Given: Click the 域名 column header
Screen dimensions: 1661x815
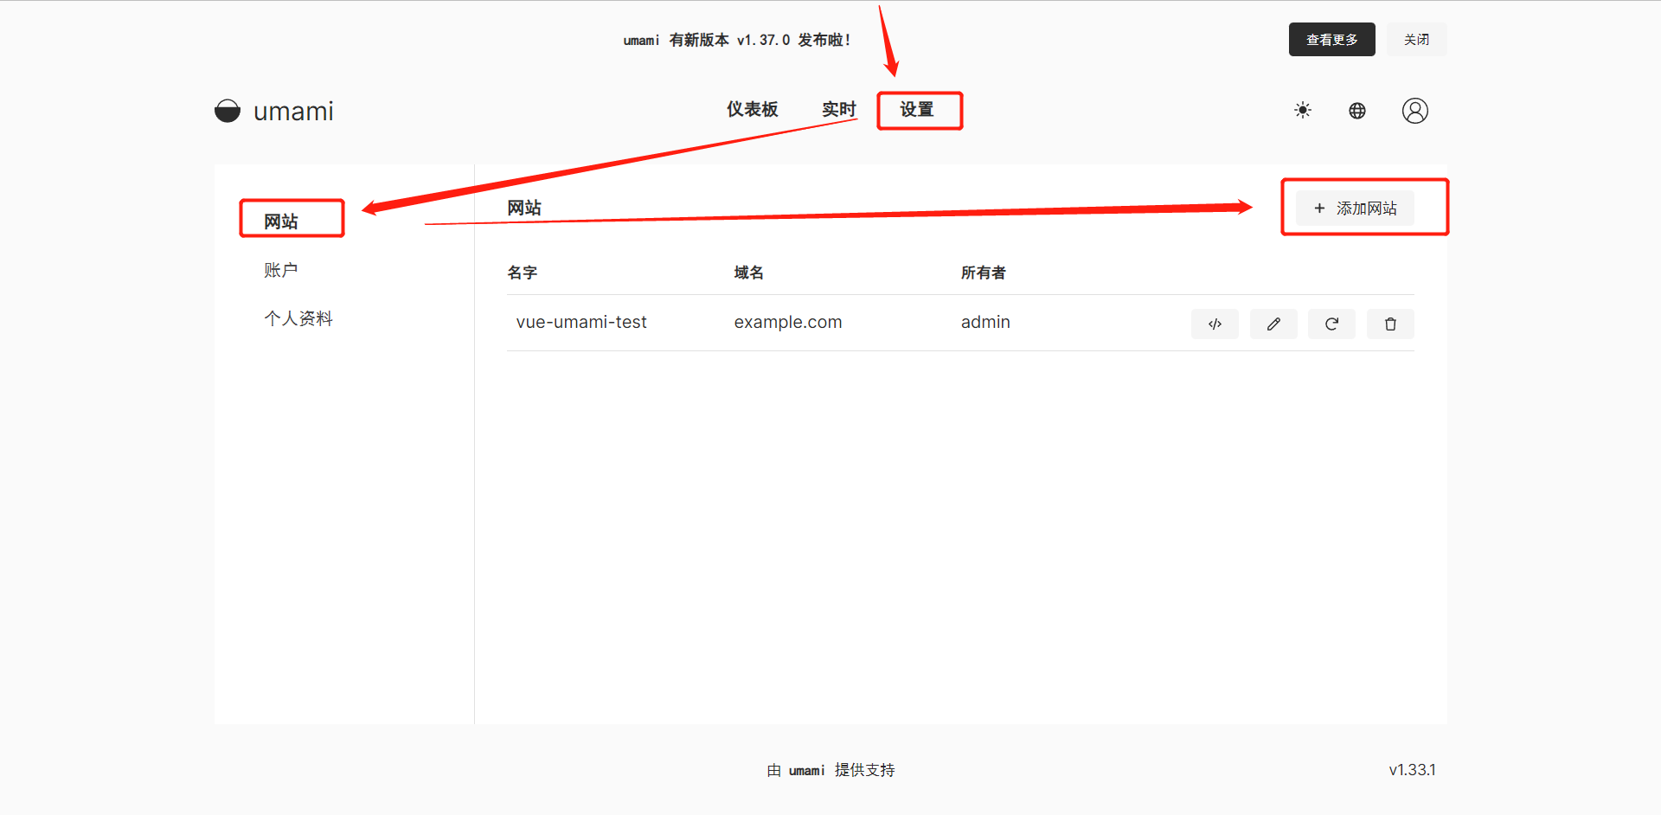Looking at the screenshot, I should (749, 273).
